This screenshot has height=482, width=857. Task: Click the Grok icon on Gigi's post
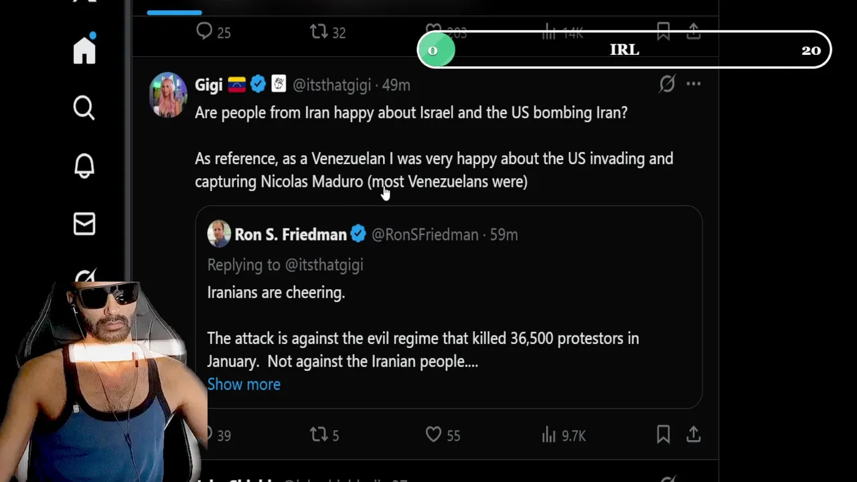[x=667, y=84]
